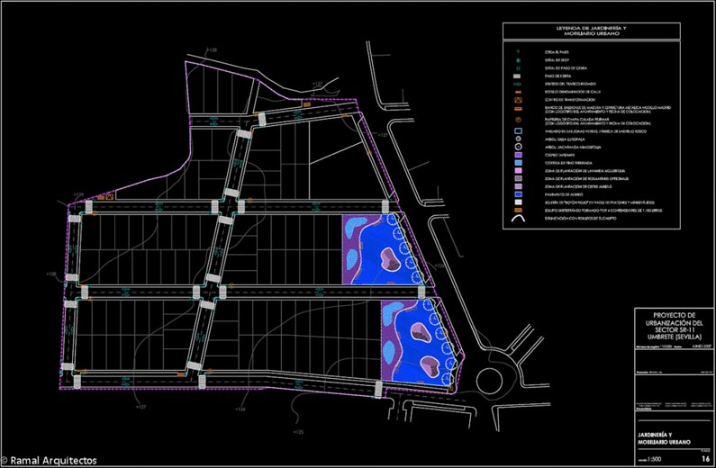The image size is (716, 468).
Task: Click the gray Paso de cebra legend rectangle
Action: tap(521, 76)
